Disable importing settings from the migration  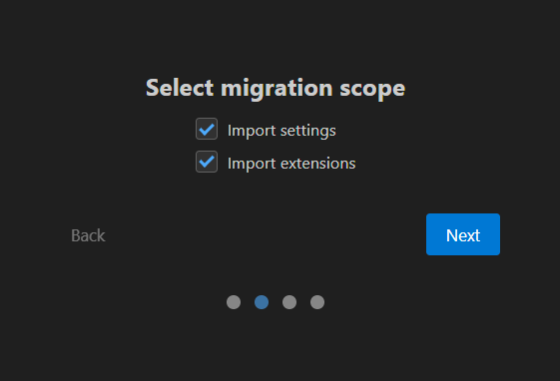click(207, 129)
